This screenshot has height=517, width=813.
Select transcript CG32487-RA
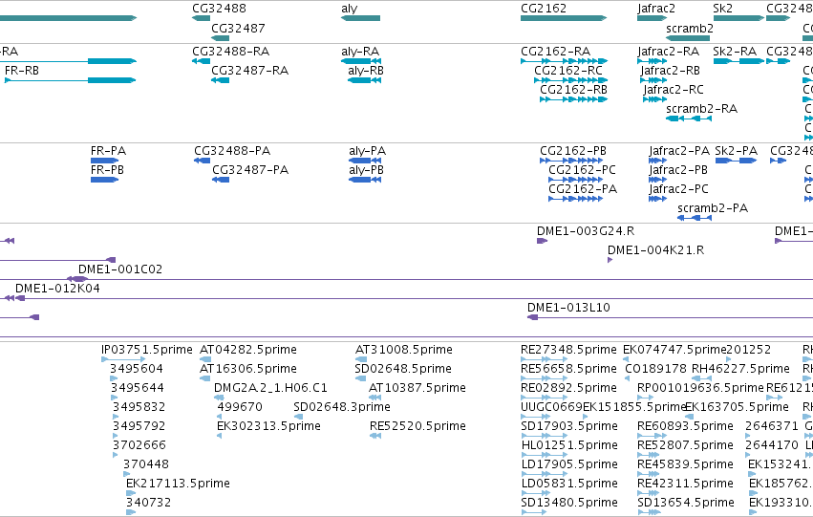221,80
